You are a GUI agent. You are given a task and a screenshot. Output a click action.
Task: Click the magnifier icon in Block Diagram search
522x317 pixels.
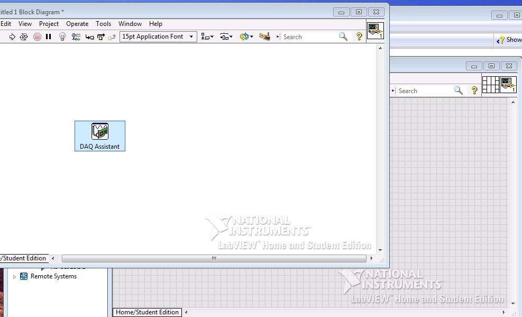[x=343, y=37]
